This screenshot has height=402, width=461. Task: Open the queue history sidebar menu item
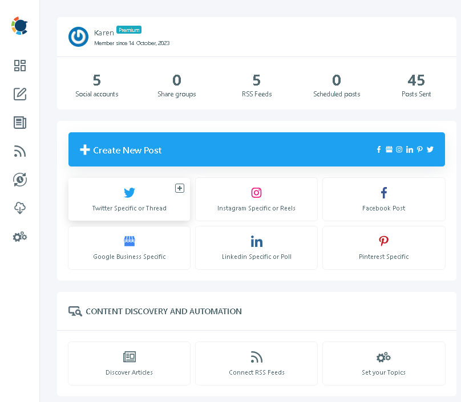pyautogui.click(x=20, y=180)
